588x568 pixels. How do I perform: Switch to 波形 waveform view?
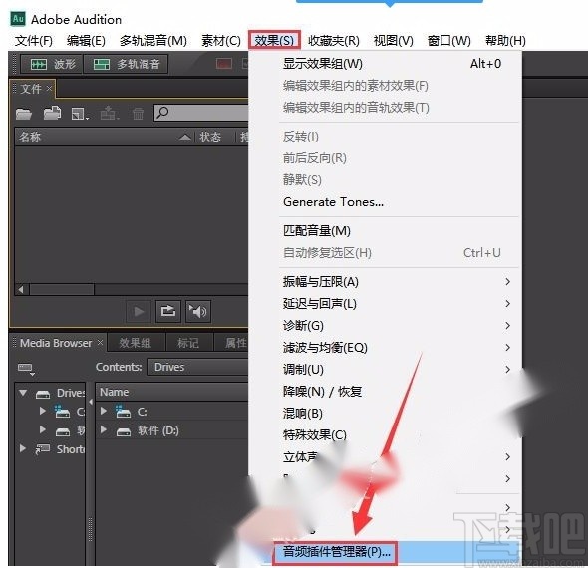click(52, 64)
